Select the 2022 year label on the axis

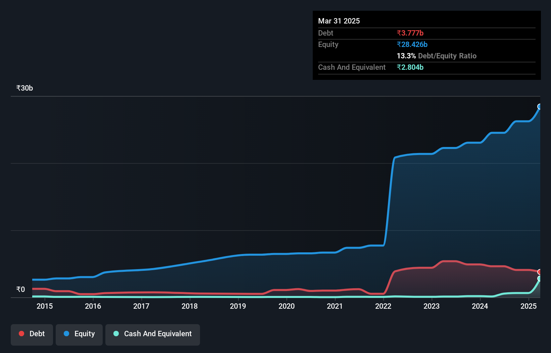coord(383,306)
